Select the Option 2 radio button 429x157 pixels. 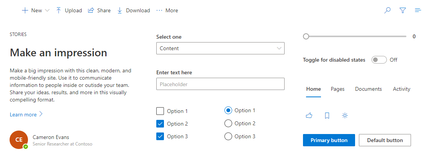(228, 123)
